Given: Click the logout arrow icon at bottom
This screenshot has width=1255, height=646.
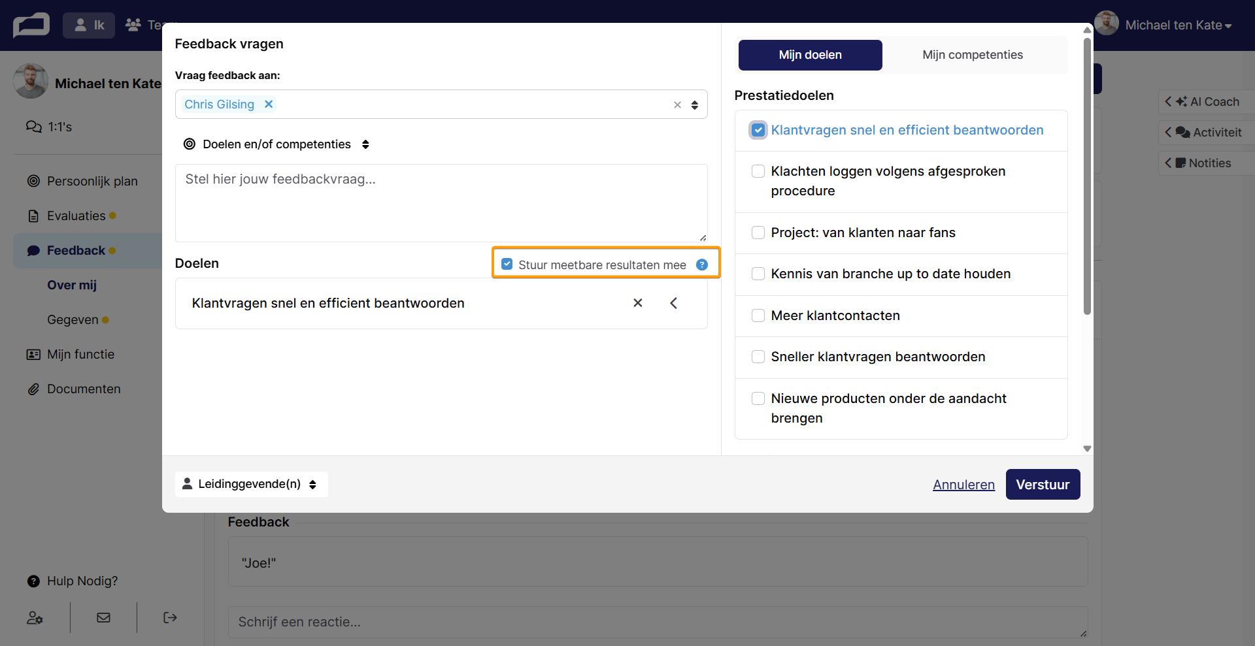Looking at the screenshot, I should [x=170, y=618].
